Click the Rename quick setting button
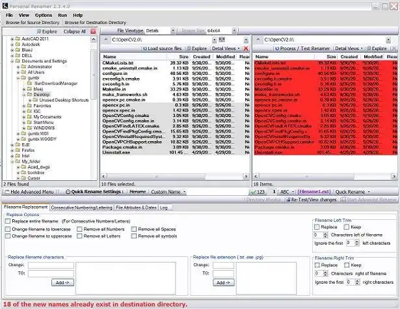 138,192
